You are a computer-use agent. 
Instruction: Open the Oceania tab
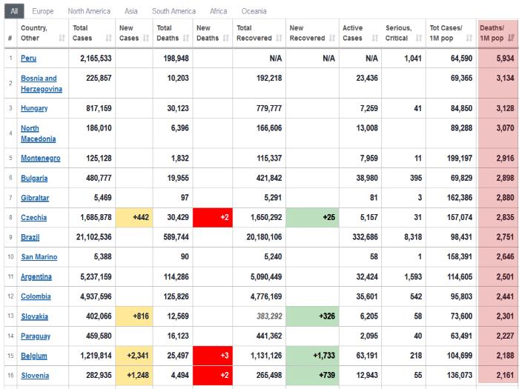pos(254,11)
